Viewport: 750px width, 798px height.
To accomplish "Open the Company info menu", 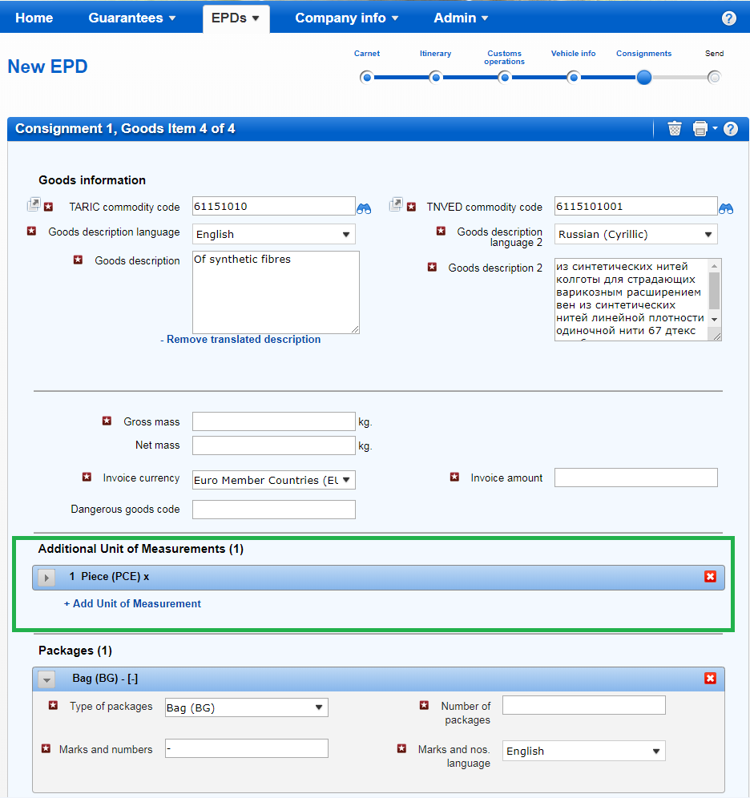I will (x=346, y=18).
